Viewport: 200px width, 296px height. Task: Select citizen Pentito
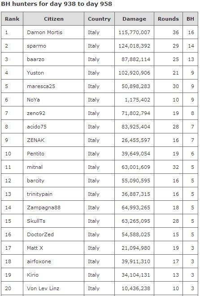[x=35, y=154]
